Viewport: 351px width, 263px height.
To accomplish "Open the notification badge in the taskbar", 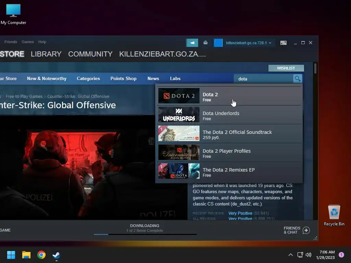I will [x=341, y=255].
